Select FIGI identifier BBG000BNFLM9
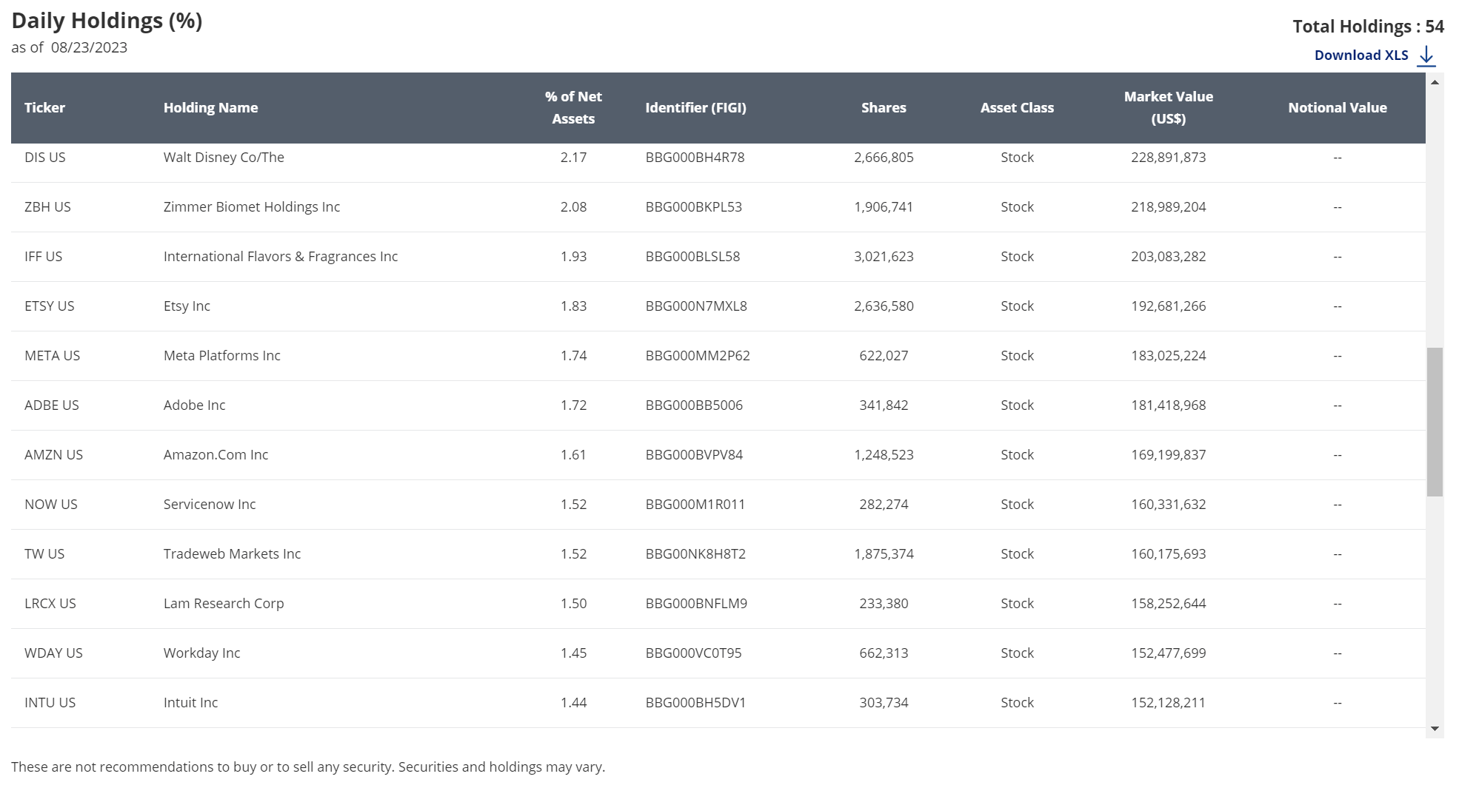This screenshot has height=785, width=1459. pos(696,604)
